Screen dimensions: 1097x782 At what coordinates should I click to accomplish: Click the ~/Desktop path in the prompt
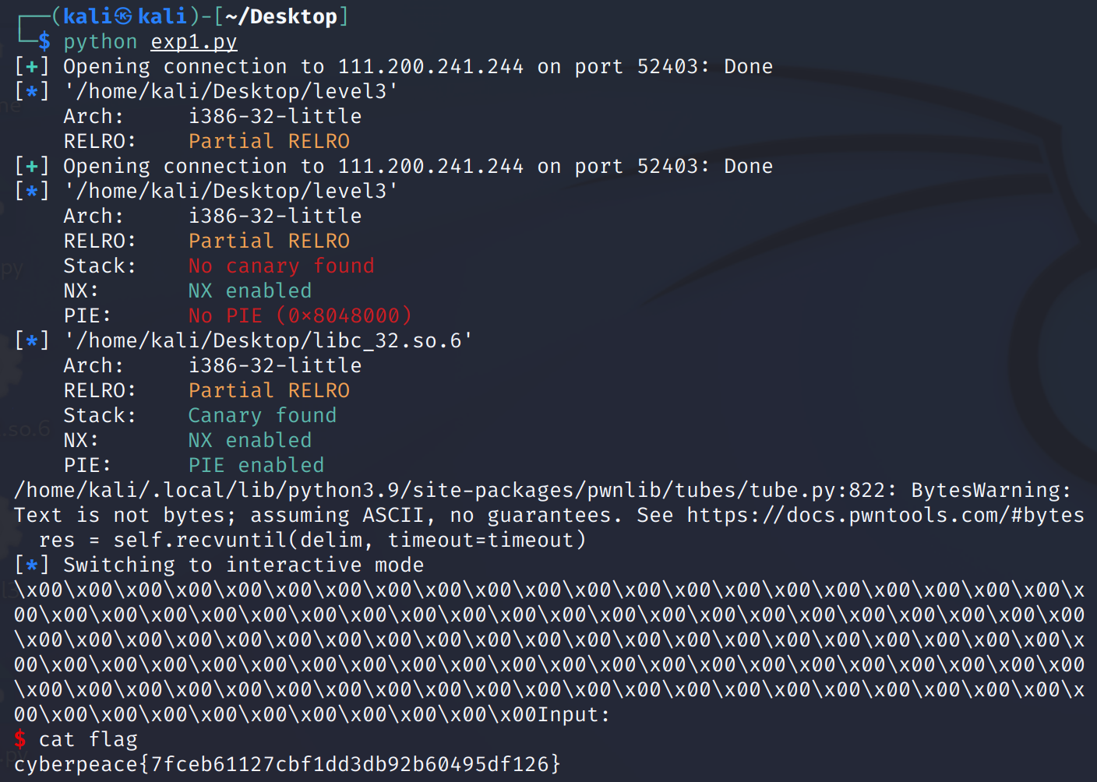point(281,16)
